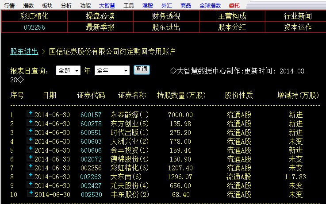326x204 pixels.
Task: Switch to the 股本分红 tab
Action: point(232,27)
